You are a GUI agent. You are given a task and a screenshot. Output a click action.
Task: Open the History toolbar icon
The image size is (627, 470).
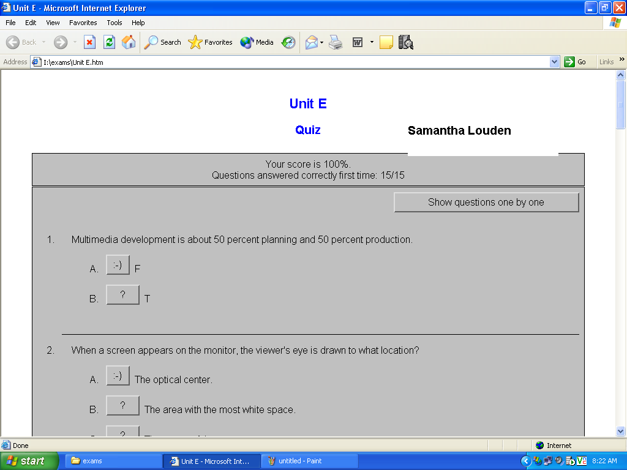coord(288,42)
